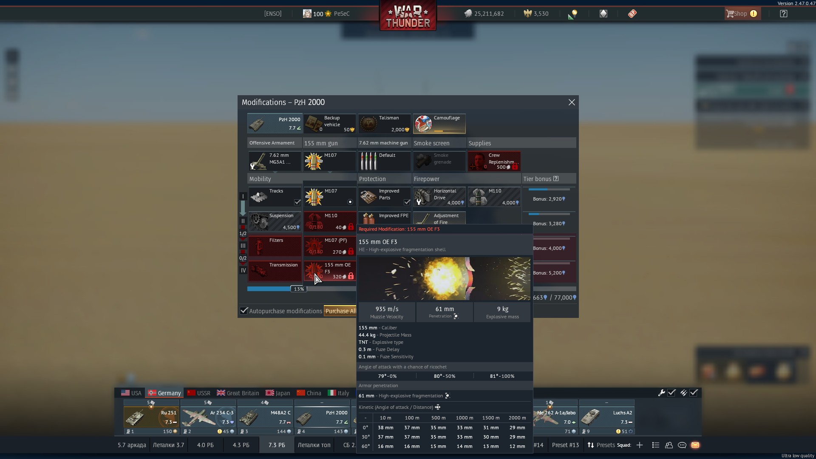This screenshot has width=816, height=459.
Task: Expand the Presets list
Action: coord(601,445)
